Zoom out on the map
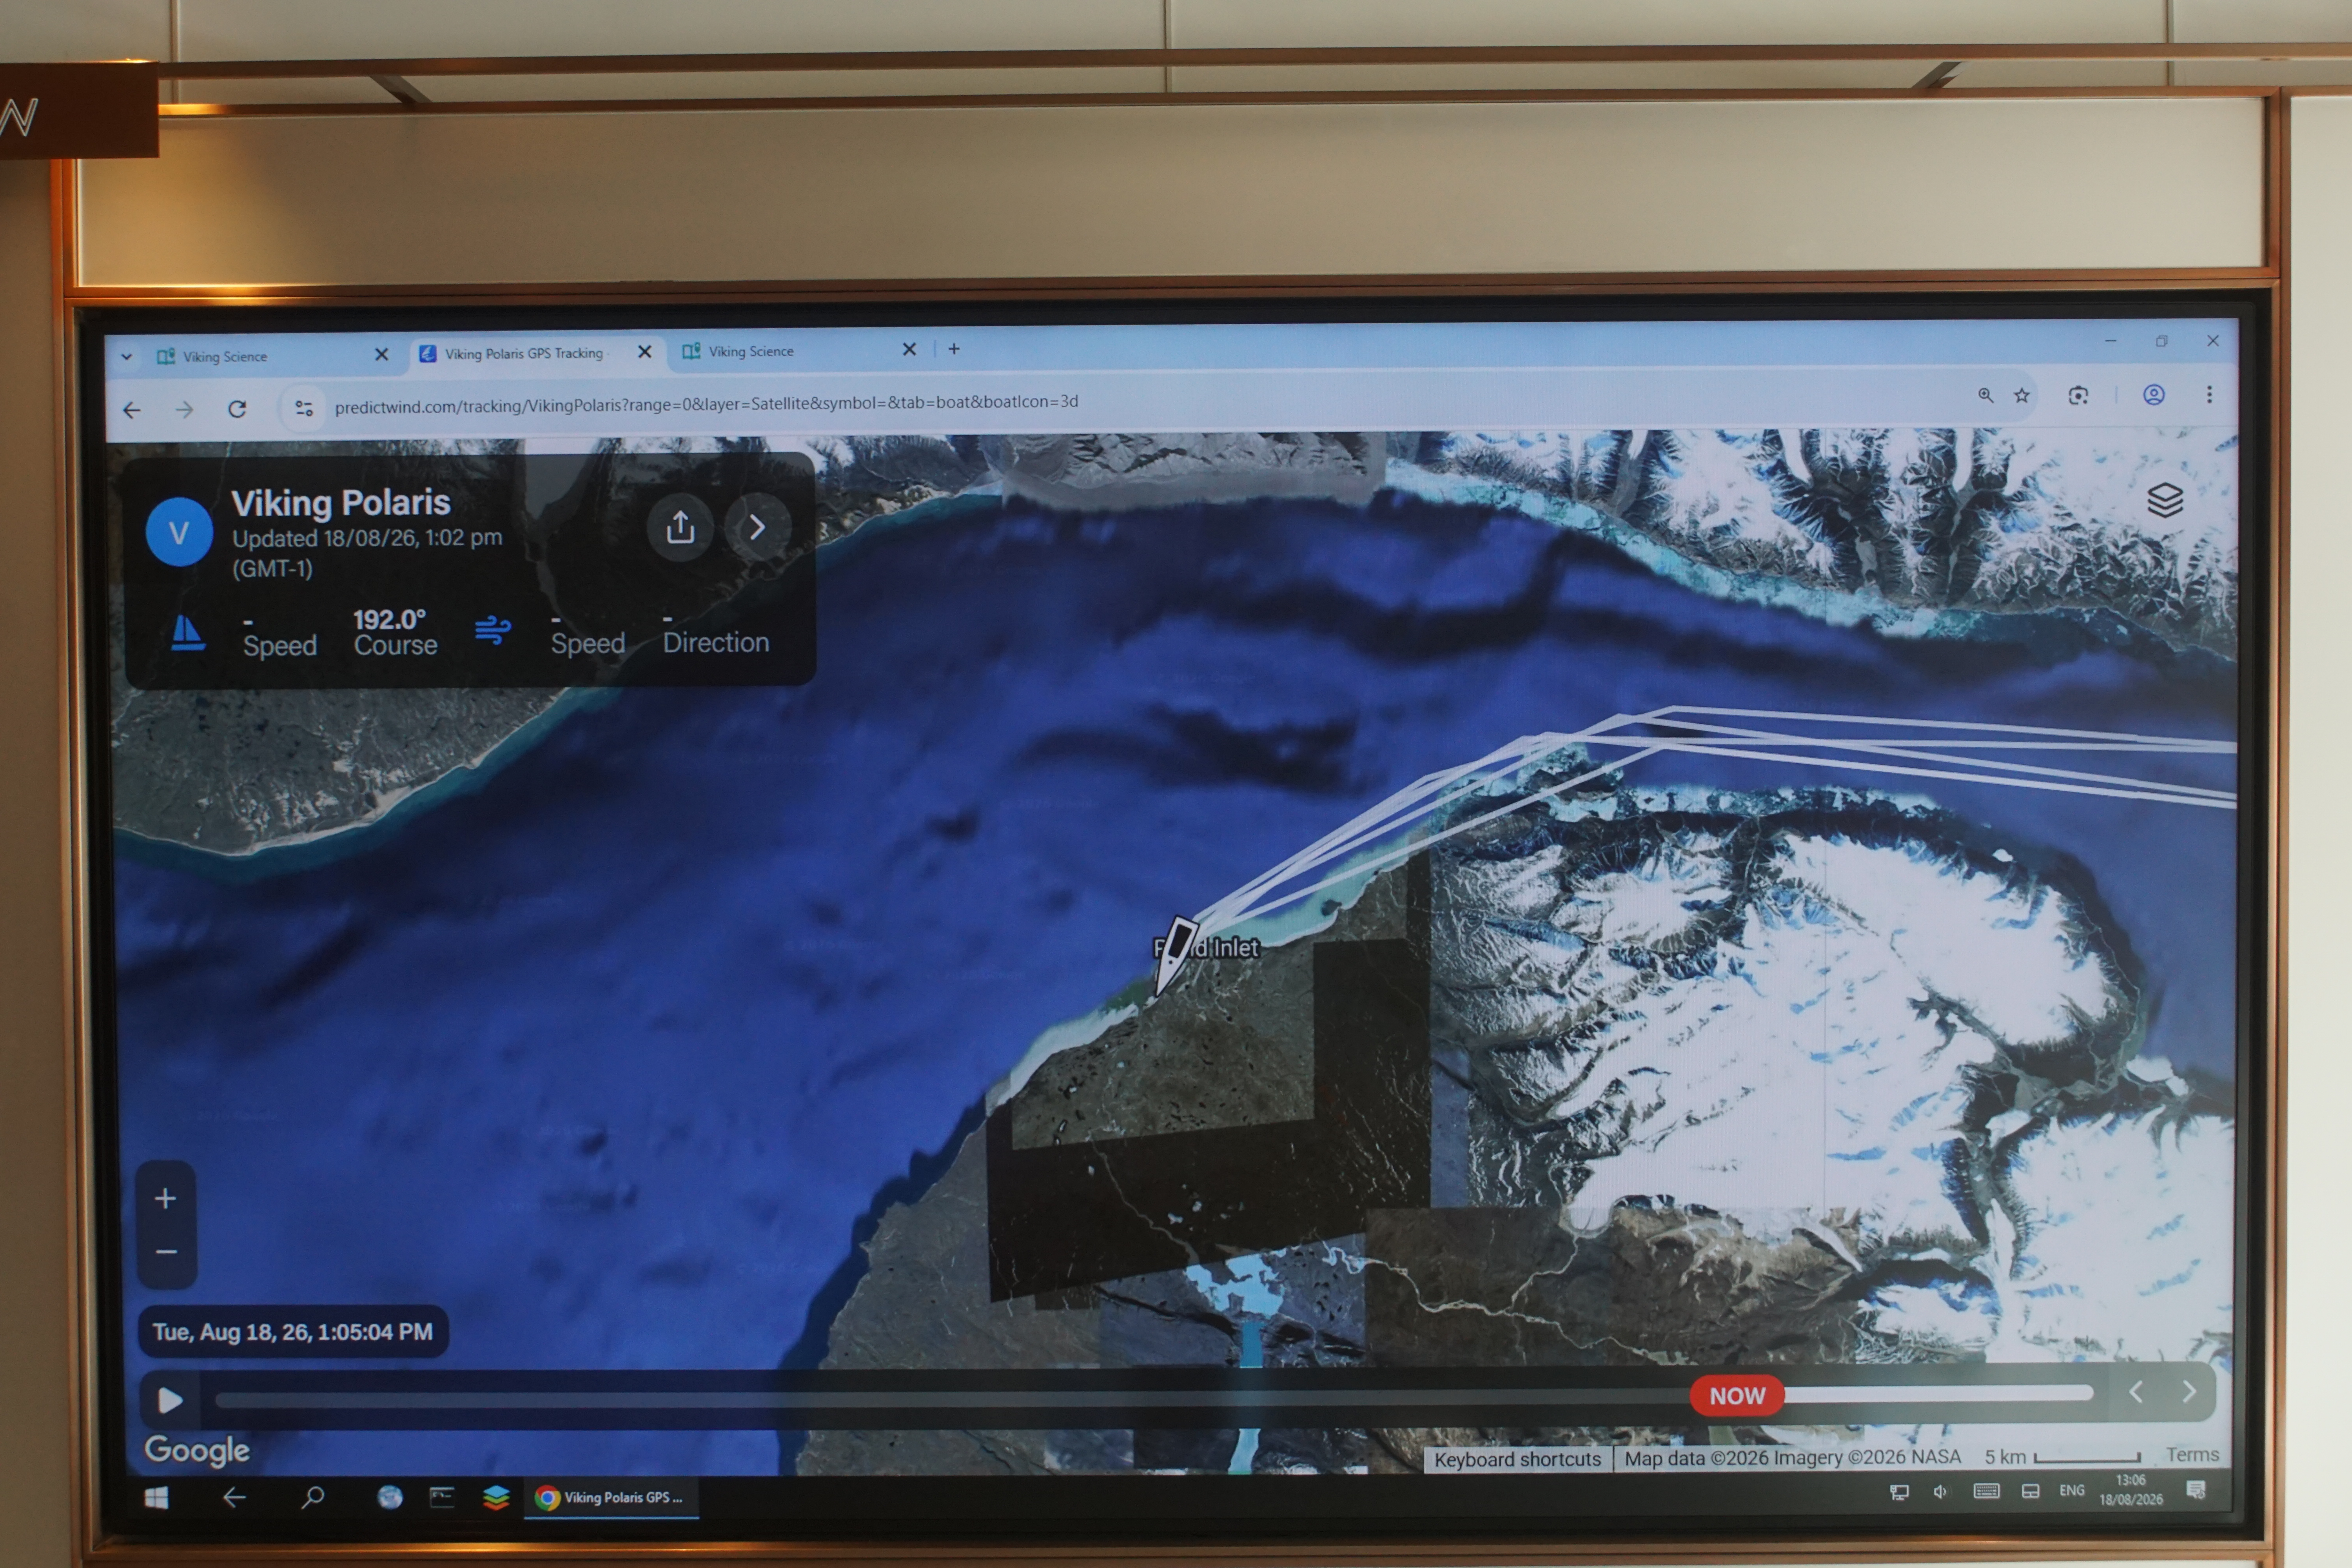Screen dimensions: 2352x1568 [166, 1252]
